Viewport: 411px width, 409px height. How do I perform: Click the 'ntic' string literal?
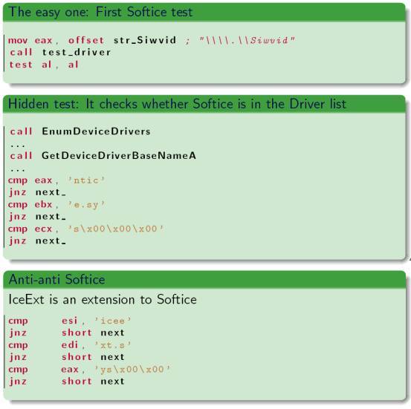(86, 180)
